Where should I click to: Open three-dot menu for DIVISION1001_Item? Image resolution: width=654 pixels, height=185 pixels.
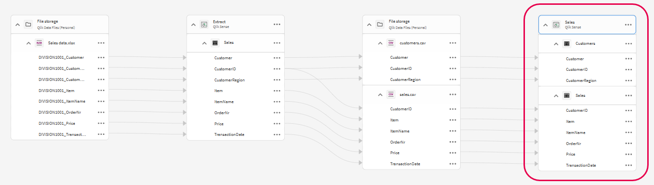(x=101, y=91)
